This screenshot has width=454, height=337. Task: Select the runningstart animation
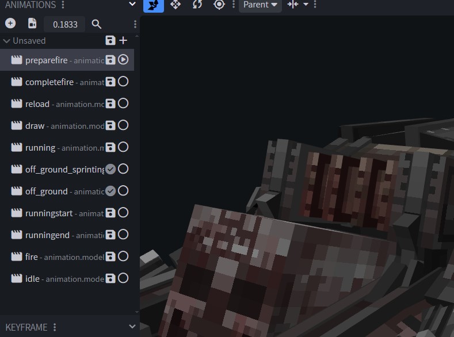(67, 213)
